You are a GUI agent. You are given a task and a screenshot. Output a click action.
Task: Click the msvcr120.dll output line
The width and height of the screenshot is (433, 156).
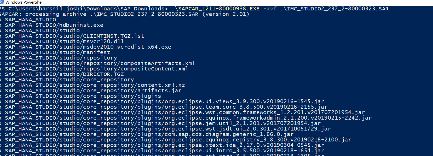pos(64,42)
